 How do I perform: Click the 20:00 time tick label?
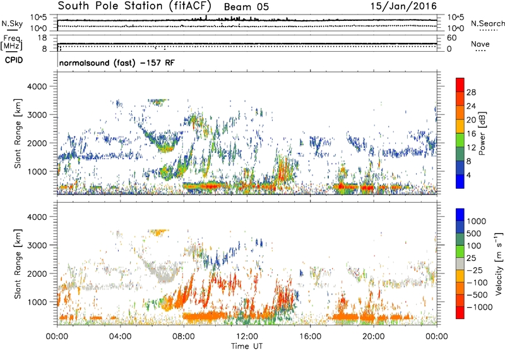point(373,337)
